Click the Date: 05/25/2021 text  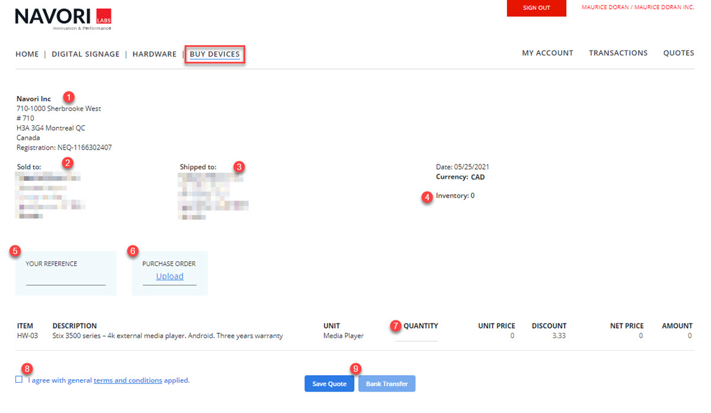(463, 167)
